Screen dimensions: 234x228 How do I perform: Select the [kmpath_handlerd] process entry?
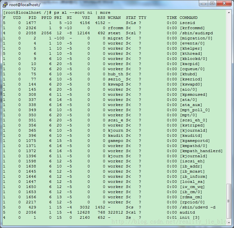[201, 151]
